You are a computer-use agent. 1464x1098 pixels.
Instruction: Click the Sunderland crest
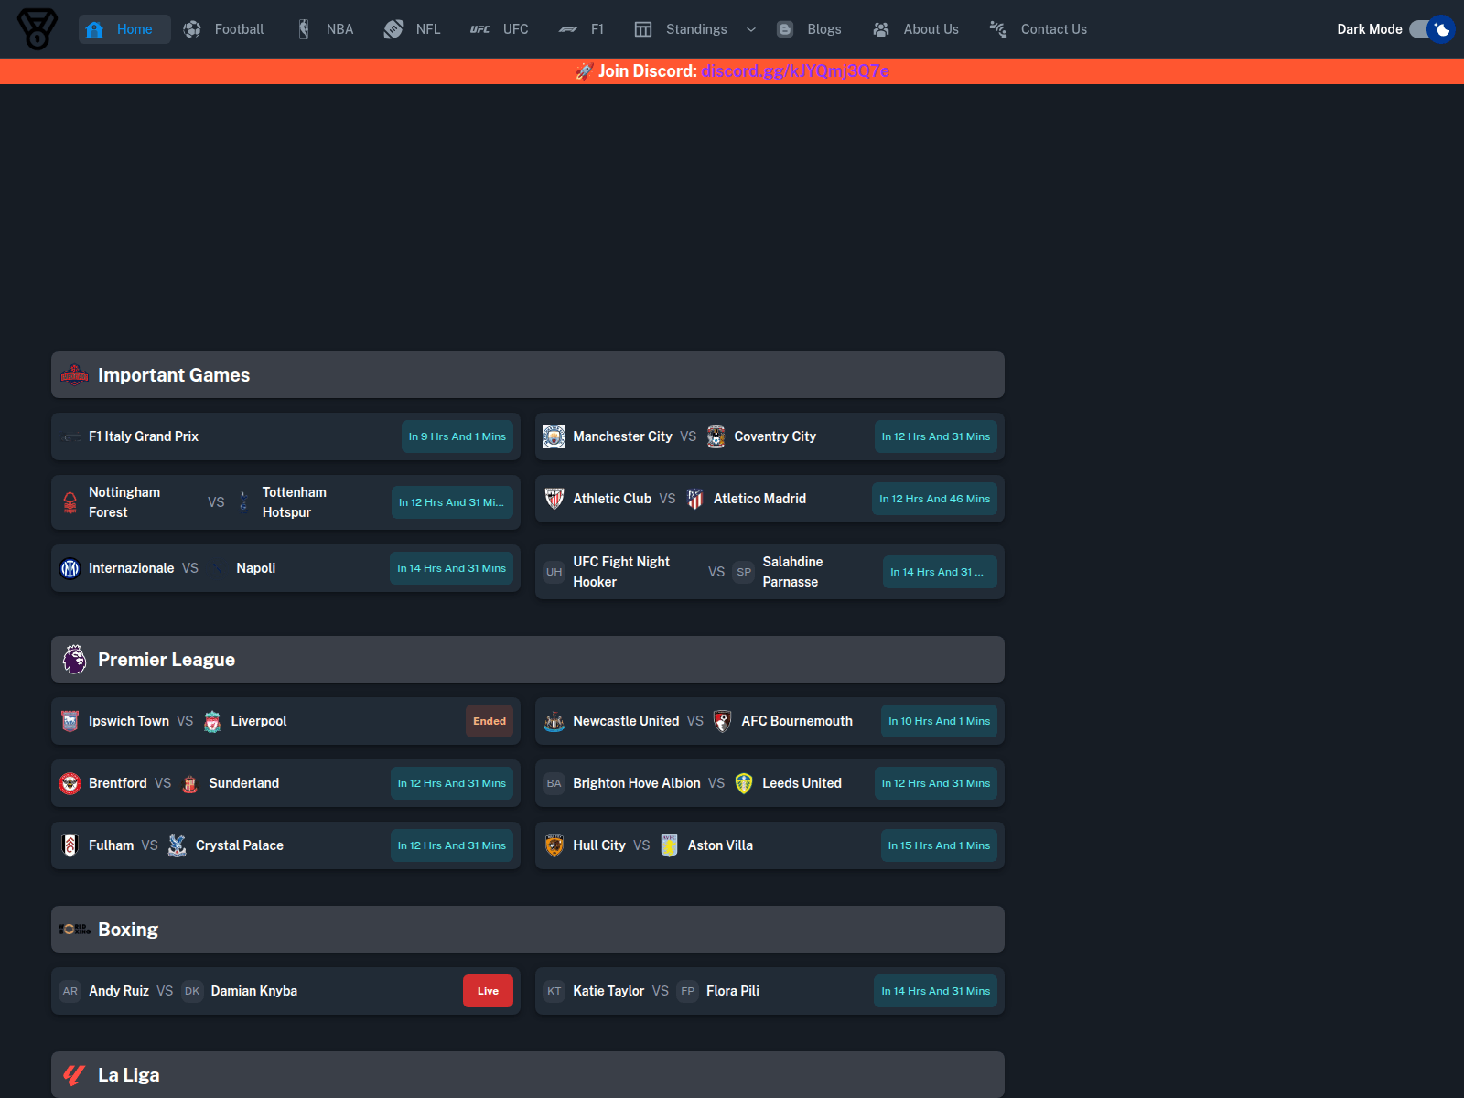[190, 783]
